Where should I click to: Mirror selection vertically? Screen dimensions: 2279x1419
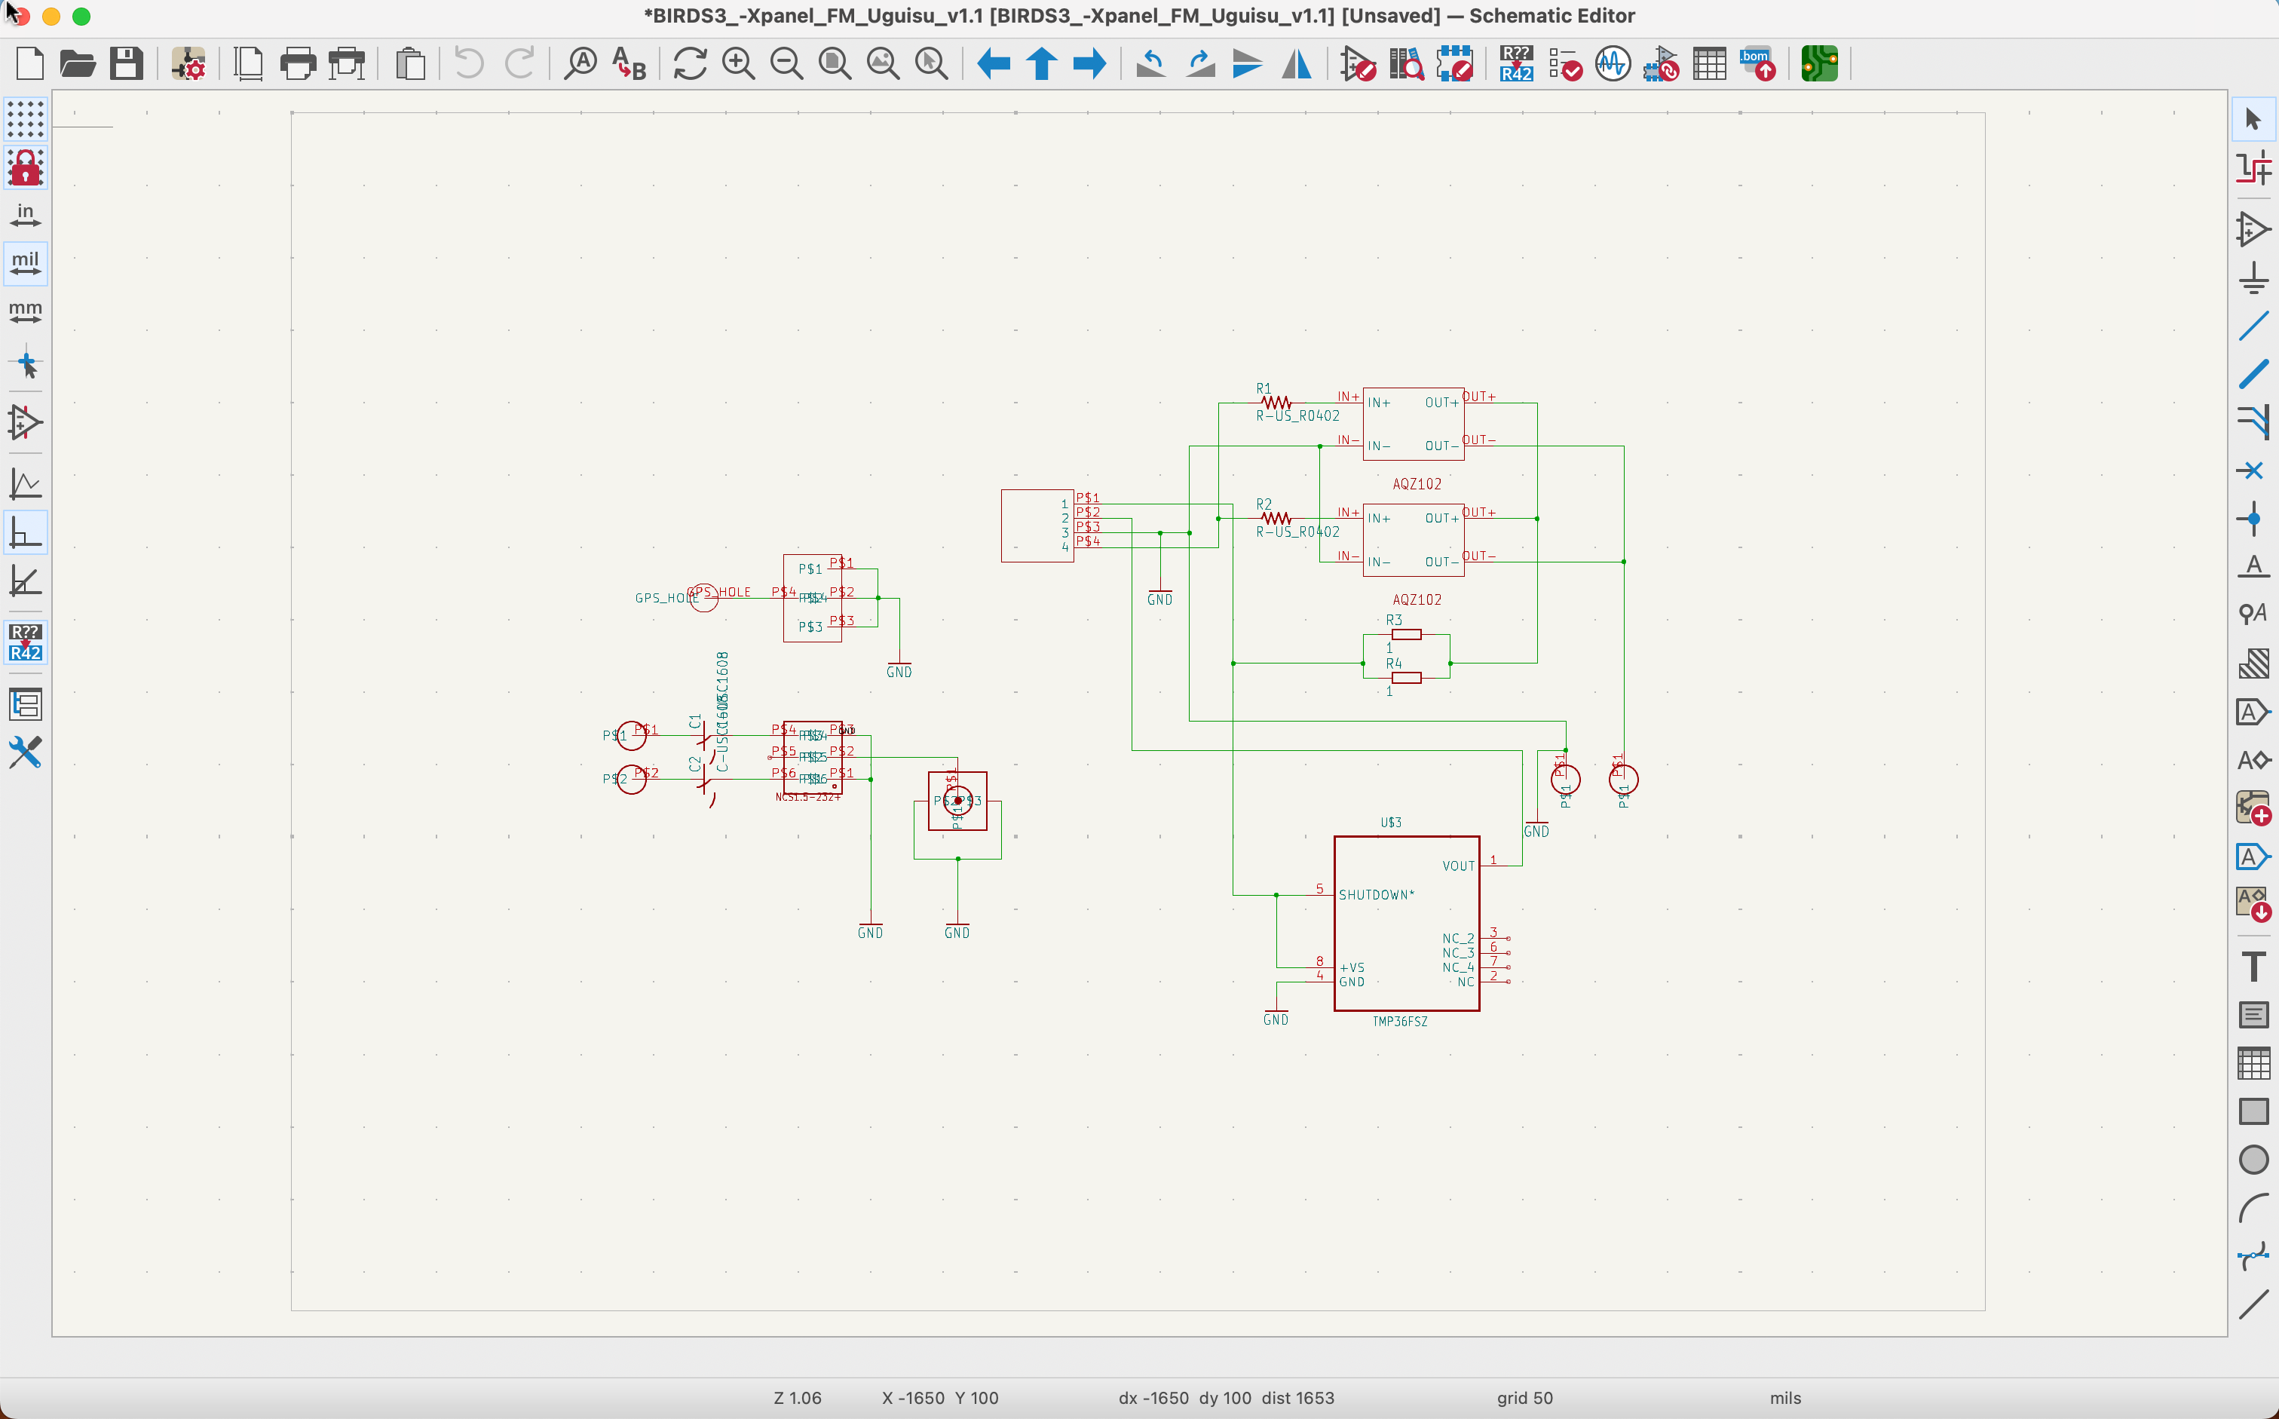[x=1248, y=64]
